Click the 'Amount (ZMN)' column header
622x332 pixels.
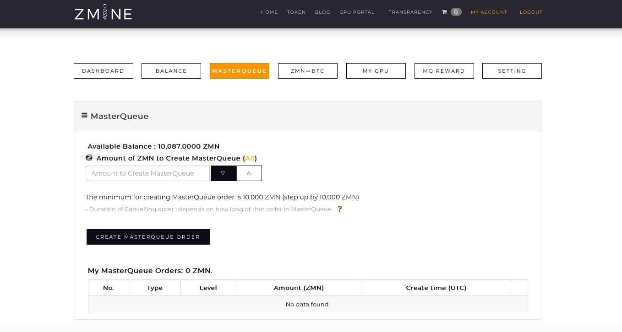tap(299, 288)
